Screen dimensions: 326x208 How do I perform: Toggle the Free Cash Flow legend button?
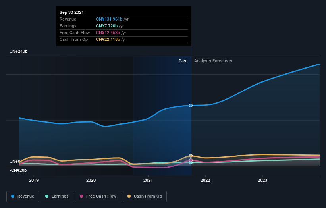point(98,196)
